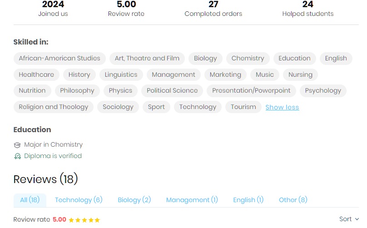Viewport: 367px width, 228px height.
Task: Click the graduation cap education icon
Action: click(x=17, y=145)
